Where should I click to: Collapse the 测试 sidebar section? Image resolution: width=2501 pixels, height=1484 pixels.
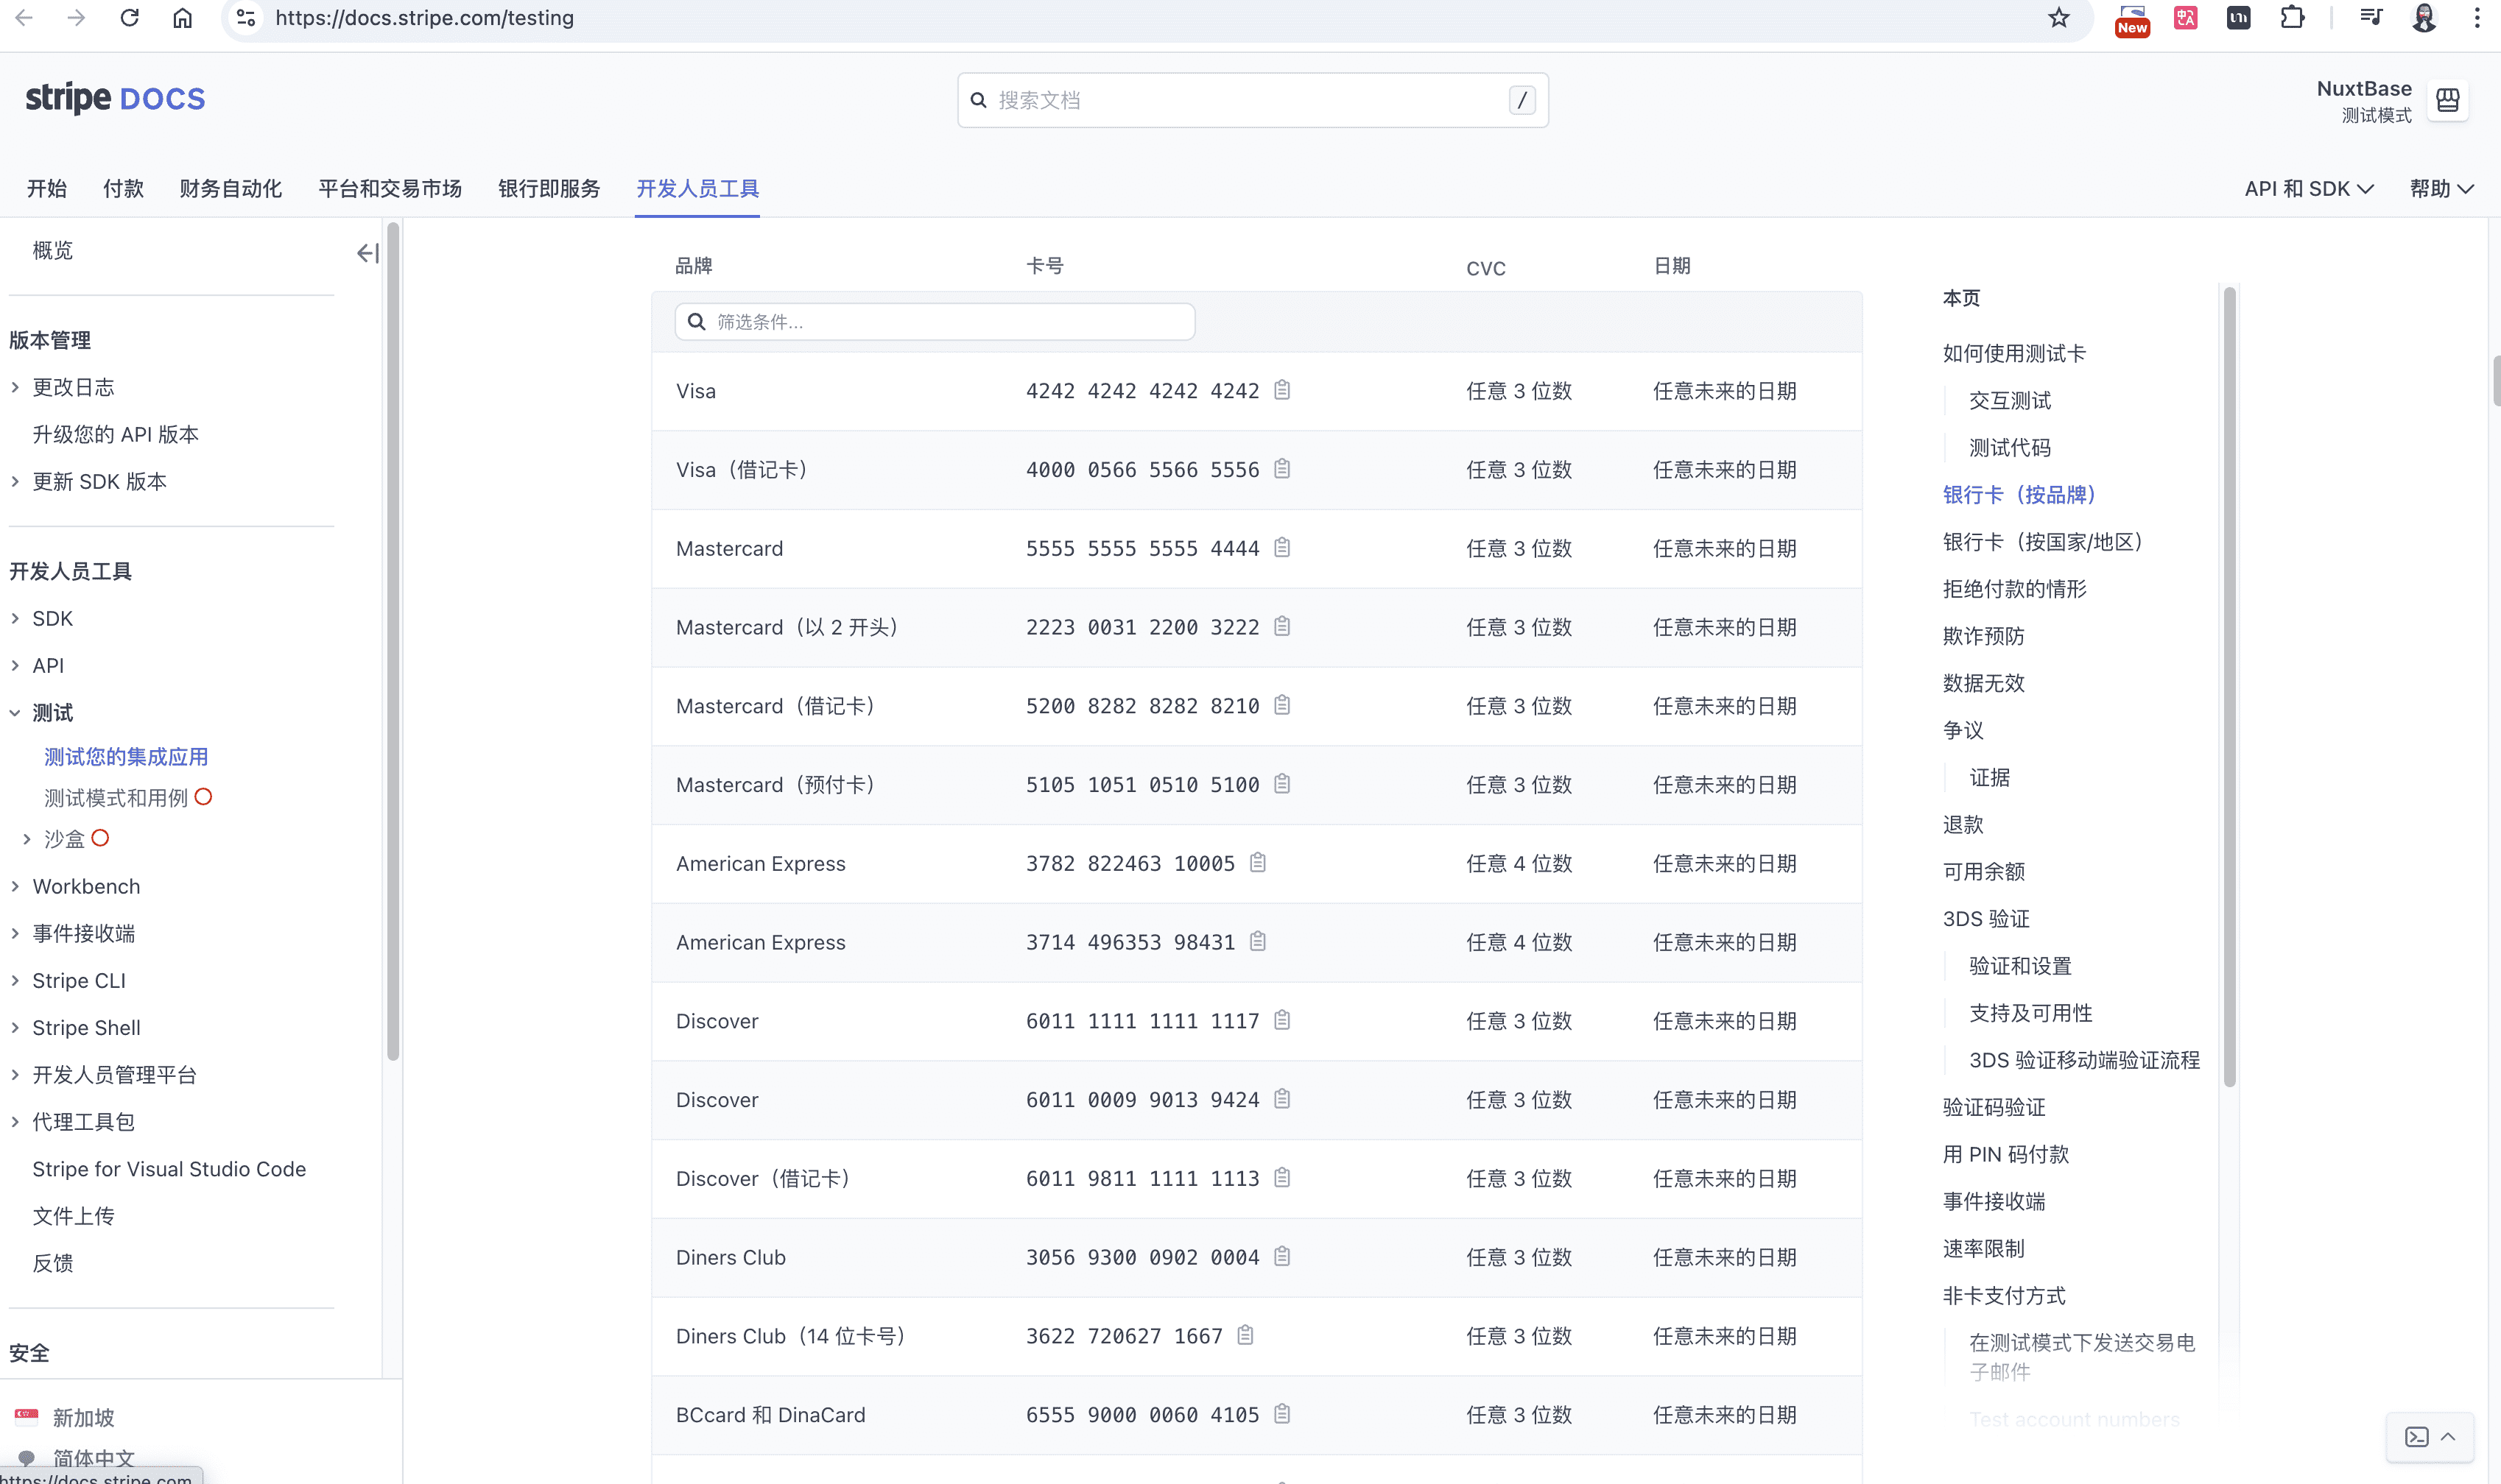pyautogui.click(x=15, y=713)
